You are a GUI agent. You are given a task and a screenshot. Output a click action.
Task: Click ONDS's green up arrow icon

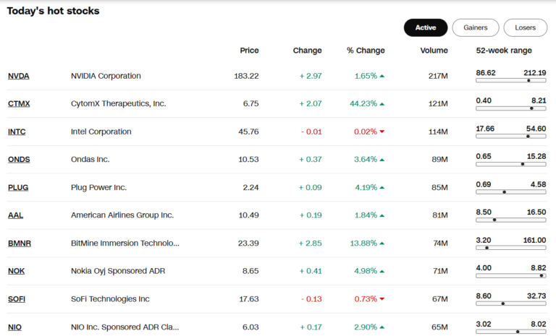click(x=382, y=160)
